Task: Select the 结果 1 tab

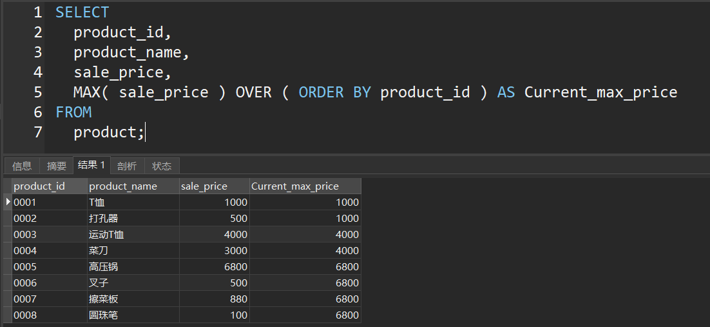Action: point(91,165)
